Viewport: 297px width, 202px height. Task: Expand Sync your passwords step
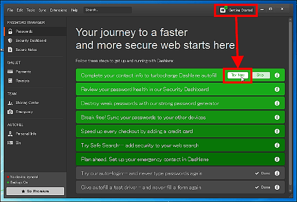[x=180, y=117]
